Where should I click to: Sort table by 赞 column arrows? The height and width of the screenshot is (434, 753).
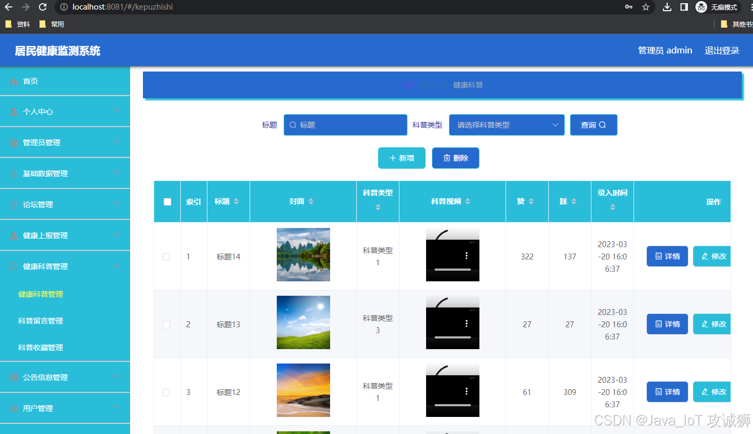click(x=531, y=201)
